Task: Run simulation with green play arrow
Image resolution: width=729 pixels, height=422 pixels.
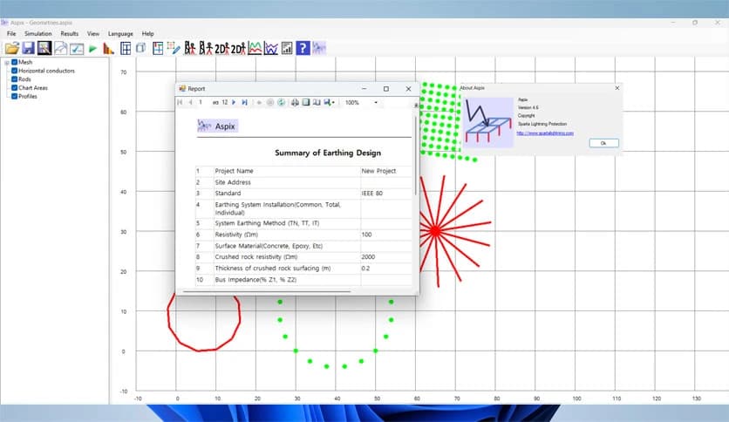Action: tap(92, 48)
